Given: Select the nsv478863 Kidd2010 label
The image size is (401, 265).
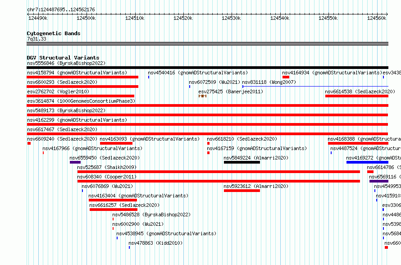Looking at the screenshot, I should click(x=155, y=243).
